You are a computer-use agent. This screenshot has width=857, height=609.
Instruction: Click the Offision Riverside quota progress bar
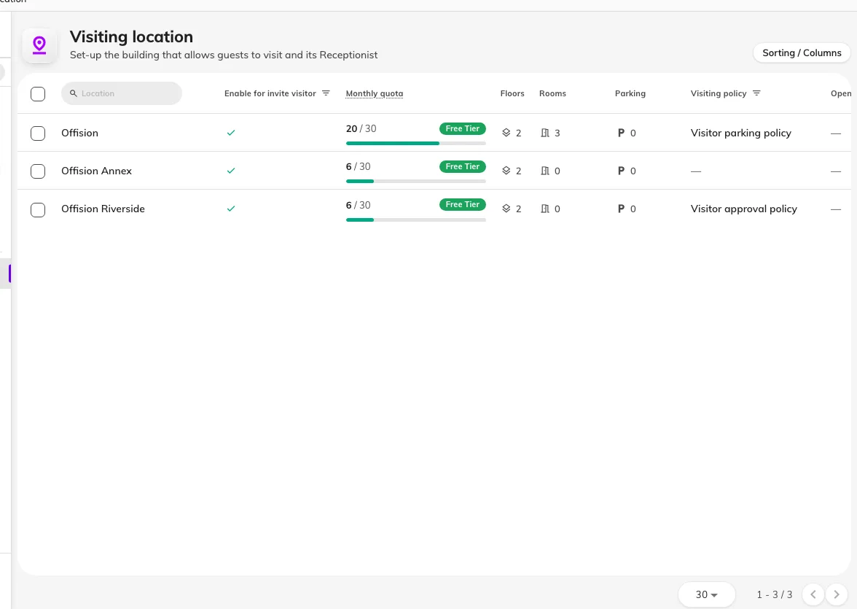[x=416, y=220]
